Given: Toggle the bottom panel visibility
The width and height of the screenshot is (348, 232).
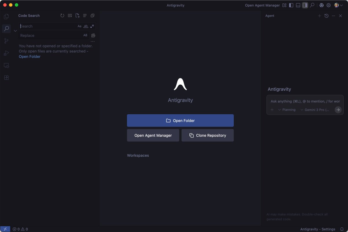Looking at the screenshot, I should coord(298,5).
